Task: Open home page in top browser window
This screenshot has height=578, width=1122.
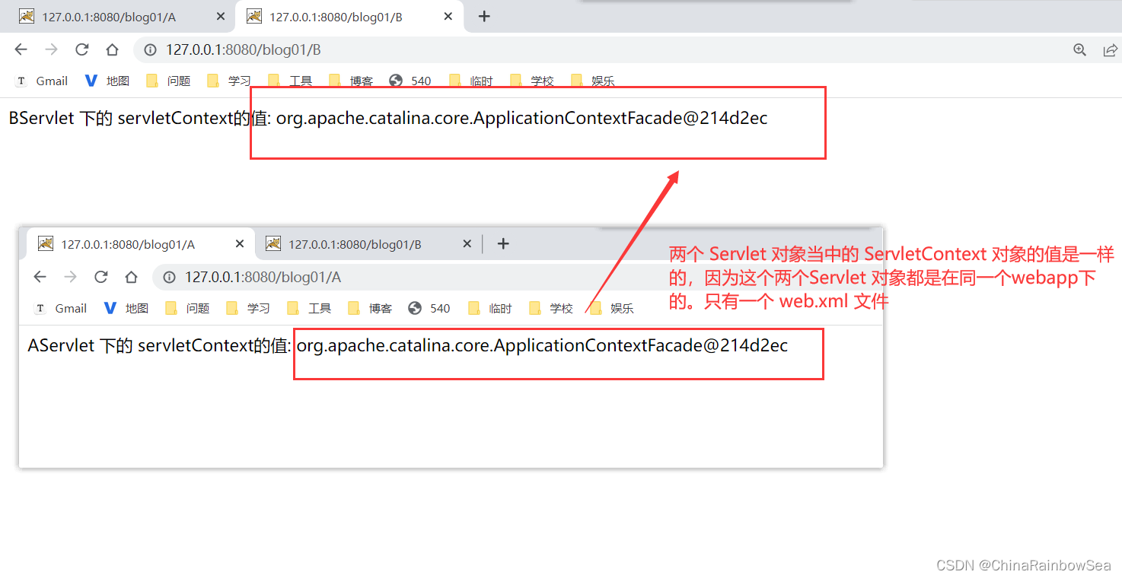Action: [x=112, y=49]
